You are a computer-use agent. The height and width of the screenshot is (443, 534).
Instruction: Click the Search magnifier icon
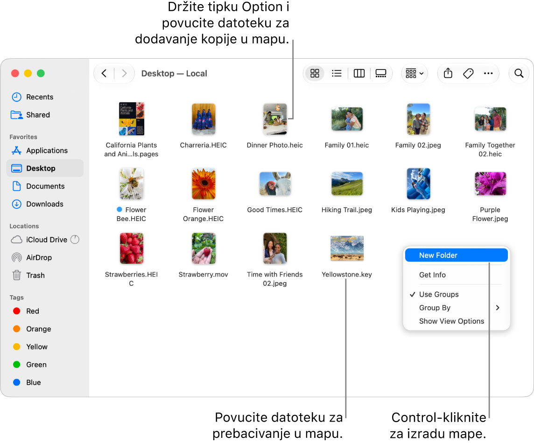(x=519, y=73)
